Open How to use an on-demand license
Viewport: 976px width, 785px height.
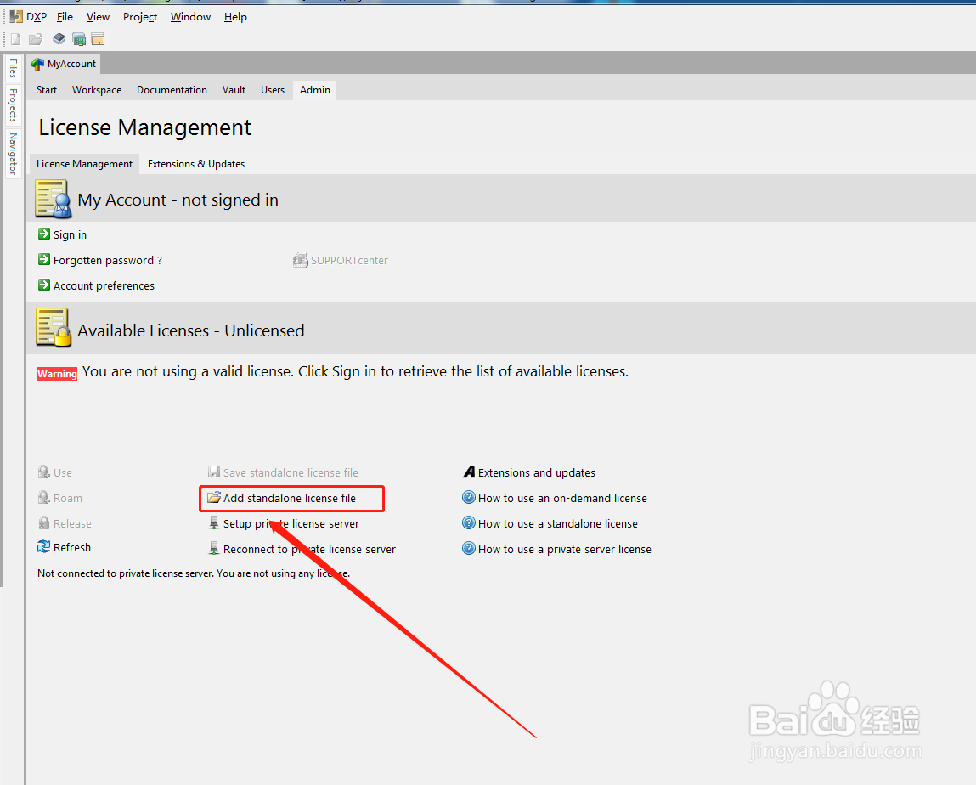pos(562,498)
